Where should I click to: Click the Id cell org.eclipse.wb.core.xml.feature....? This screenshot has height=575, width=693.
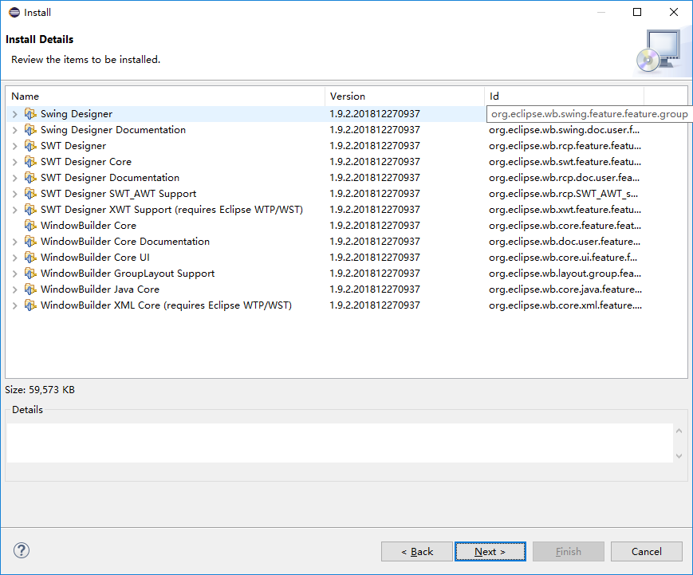[565, 305]
